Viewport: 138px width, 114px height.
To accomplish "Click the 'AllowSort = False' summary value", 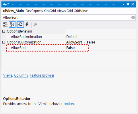I will (x=81, y=42).
